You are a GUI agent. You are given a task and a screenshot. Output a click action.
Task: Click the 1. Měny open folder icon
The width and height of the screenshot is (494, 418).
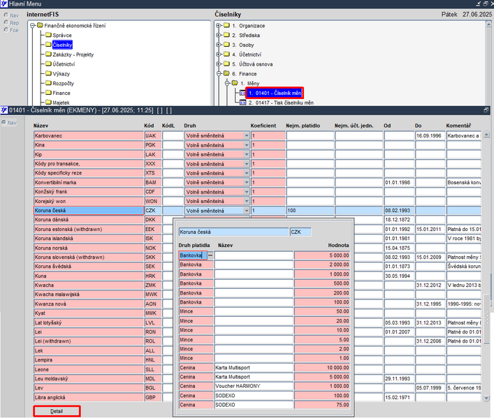pyautogui.click(x=235, y=83)
